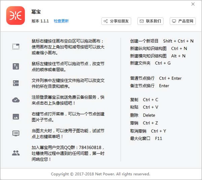Image resolution: width=202 pixels, height=180 pixels.
Task: Click the 撤销 Ctrl + Z row
Action: click(x=144, y=123)
